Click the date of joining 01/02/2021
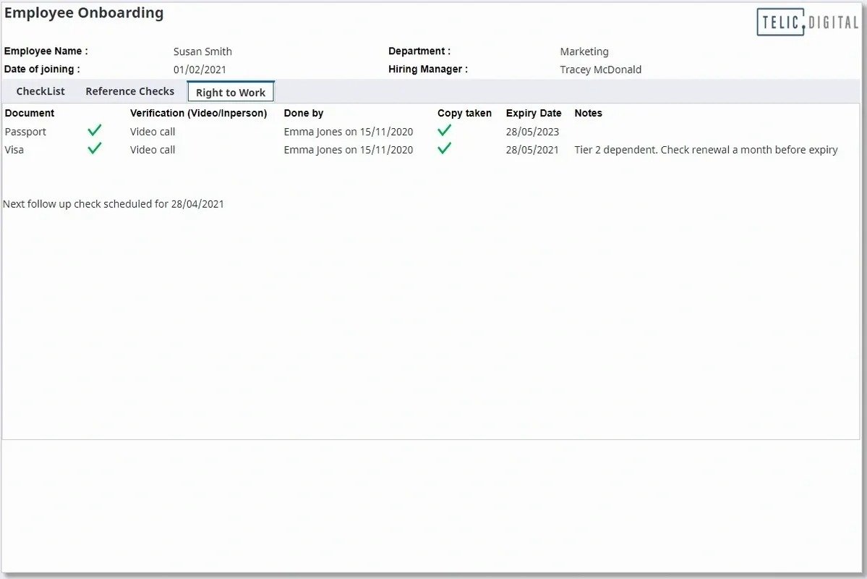The image size is (867, 579). pyautogui.click(x=200, y=69)
